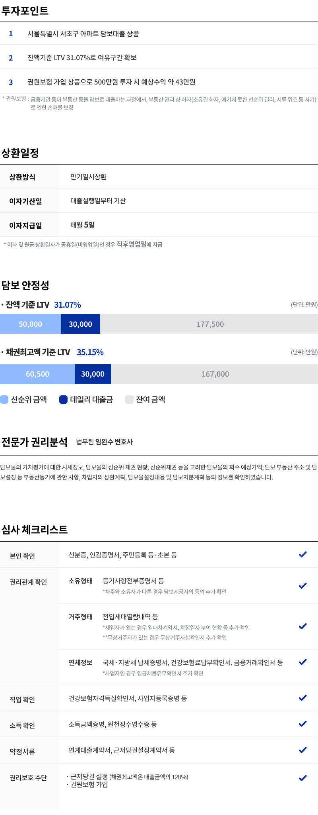Click the dark blue 데일리 대출금 legend swatch
The image size is (318, 815).
pos(63,399)
